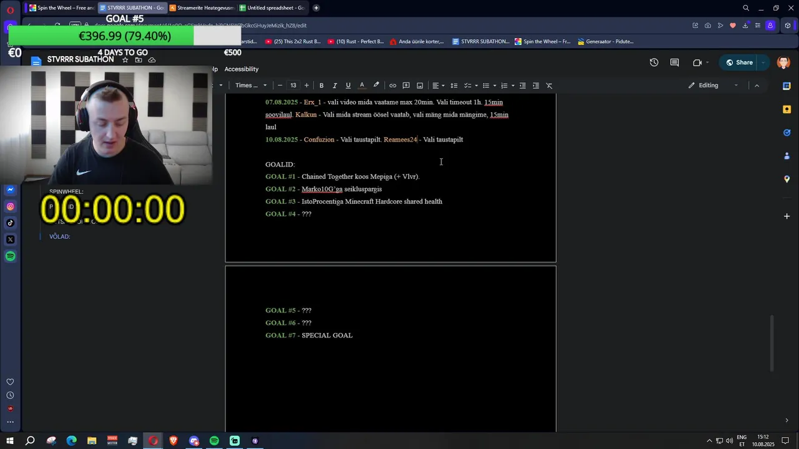Switch to the Untitled spreadsheet tab
The width and height of the screenshot is (799, 449).
click(272, 8)
